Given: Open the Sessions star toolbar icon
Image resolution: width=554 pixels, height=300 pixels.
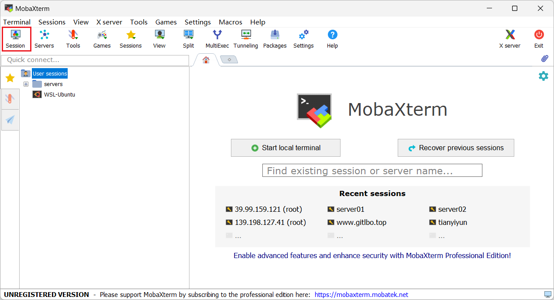Looking at the screenshot, I should tap(131, 39).
